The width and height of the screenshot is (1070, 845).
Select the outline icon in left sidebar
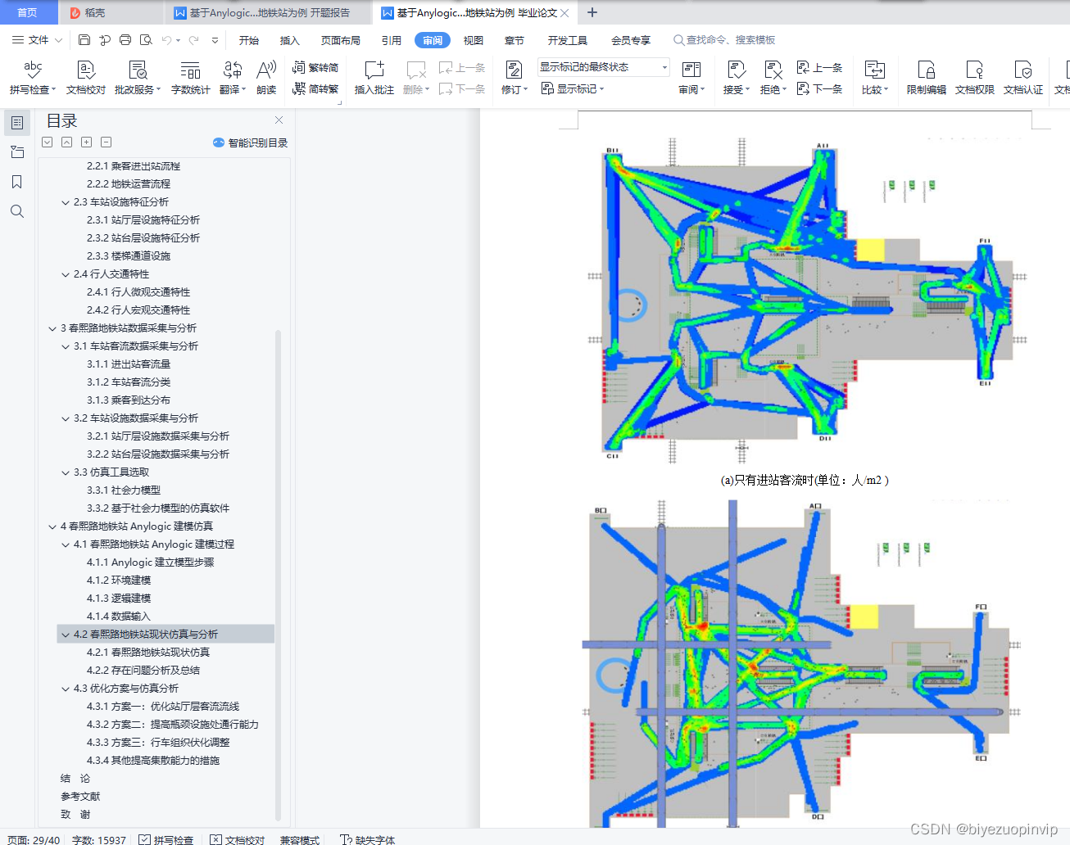pyautogui.click(x=17, y=123)
